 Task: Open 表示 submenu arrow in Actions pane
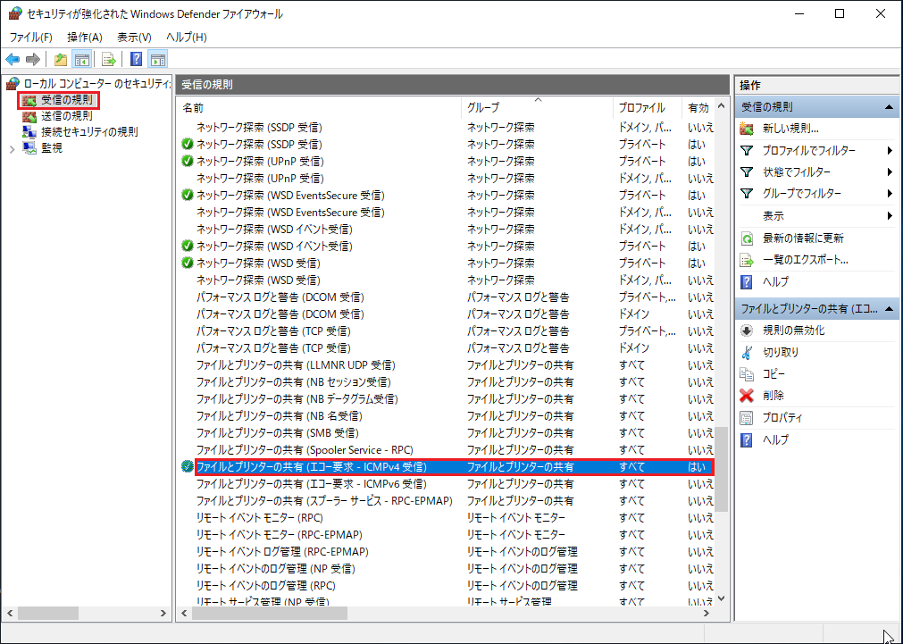coord(890,215)
